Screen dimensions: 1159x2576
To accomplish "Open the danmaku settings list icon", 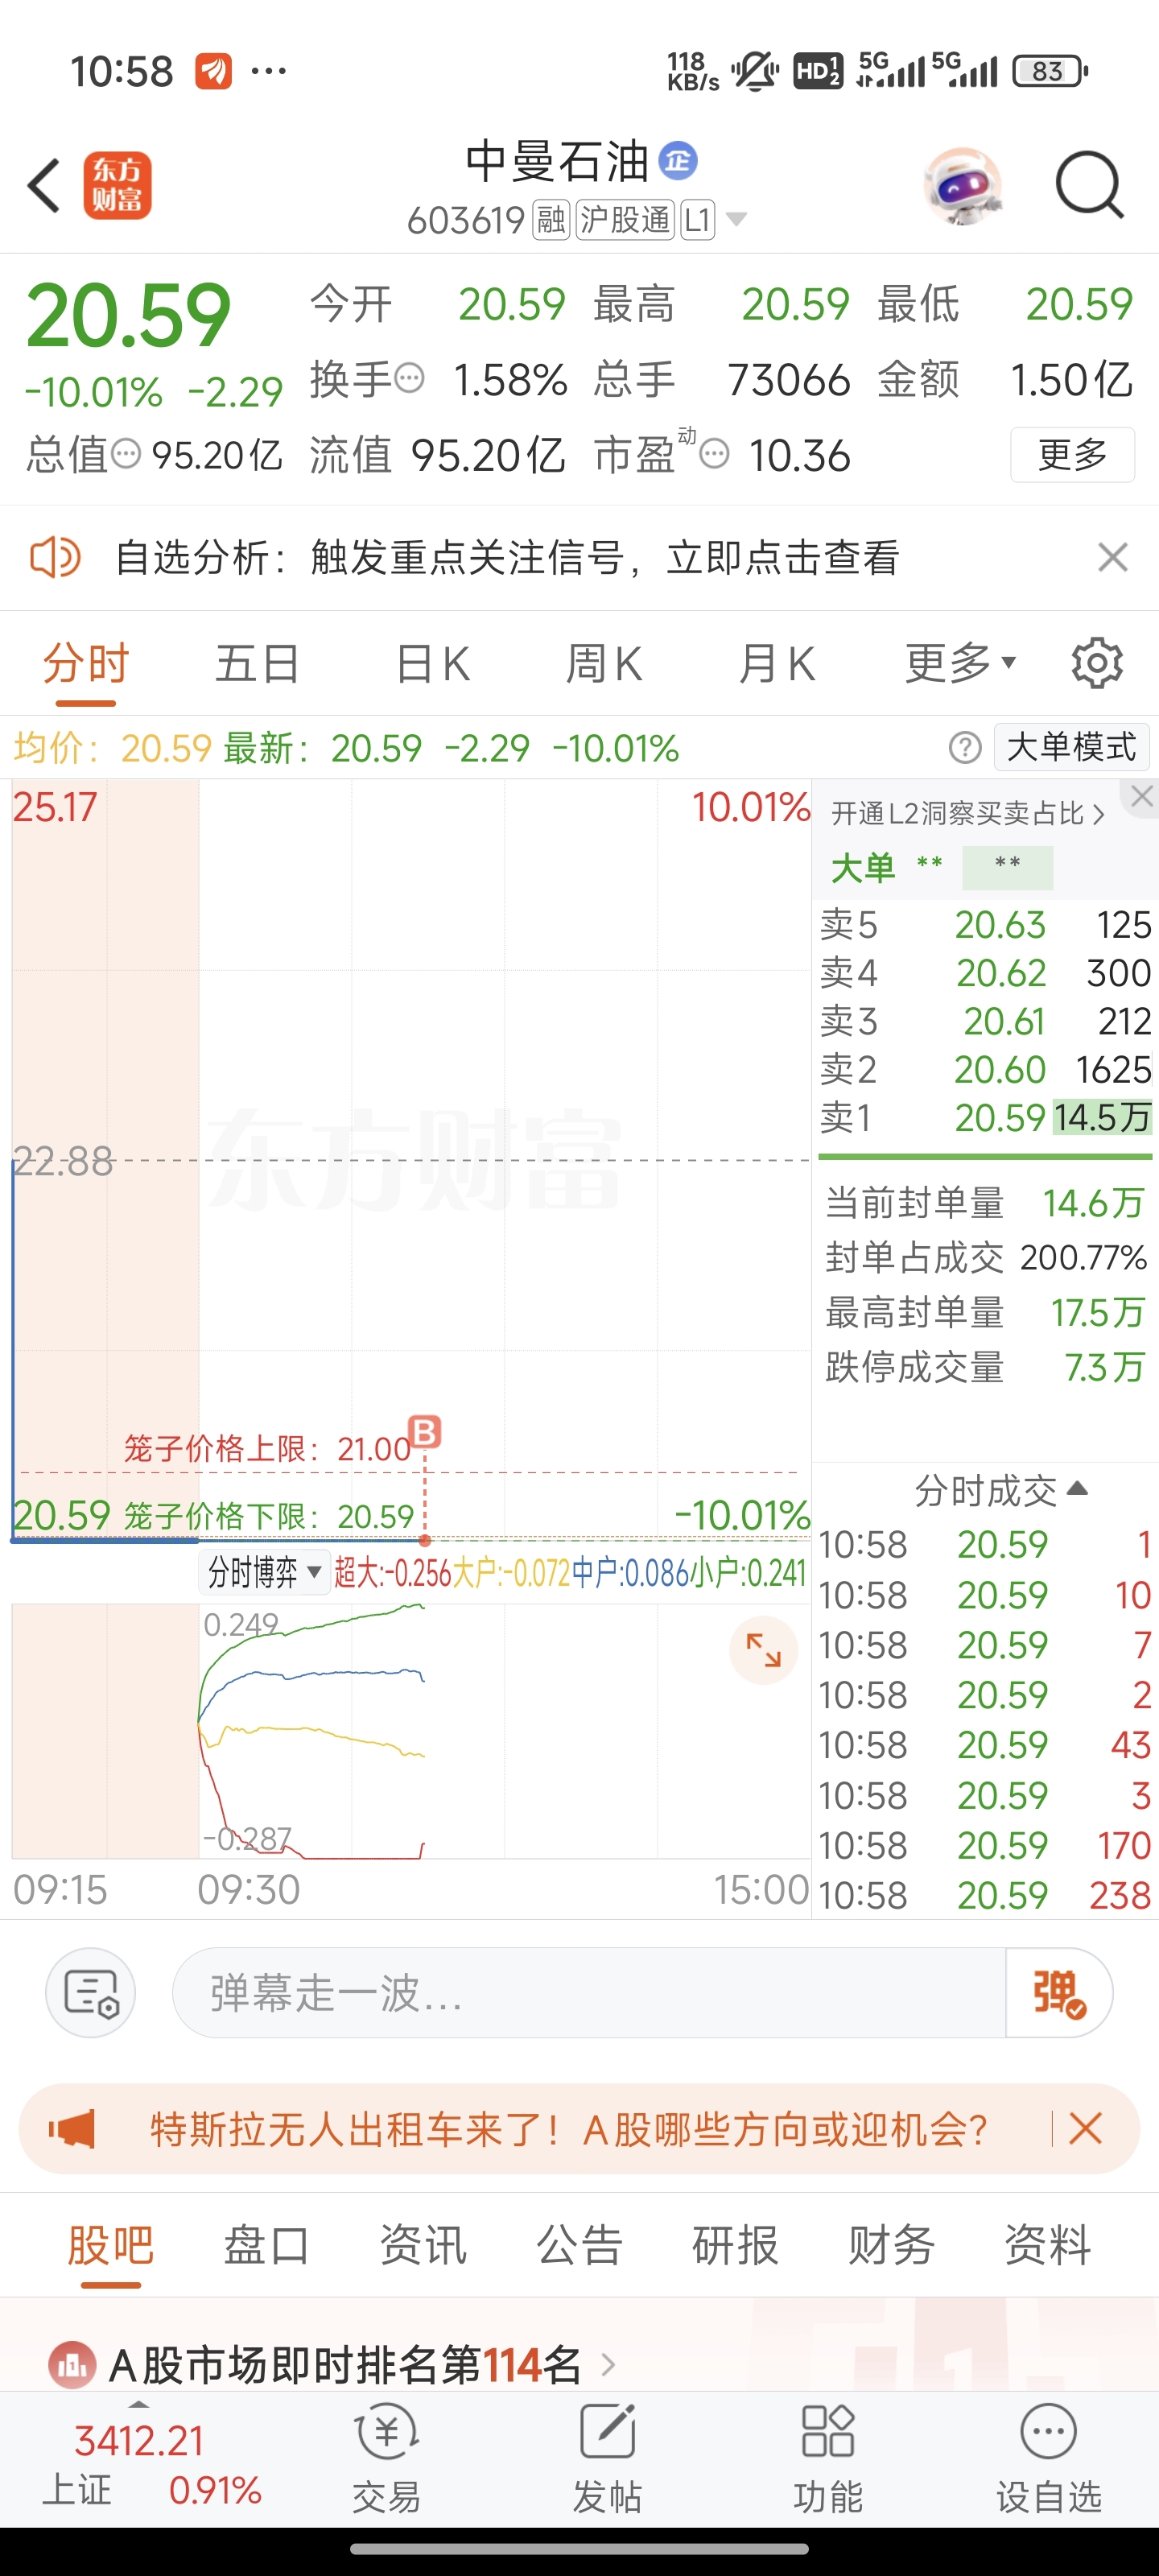I will tap(91, 1993).
